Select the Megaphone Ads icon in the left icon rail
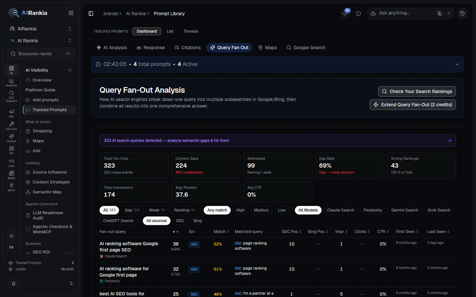Viewport: 476px width, 297px height. click(x=11, y=114)
